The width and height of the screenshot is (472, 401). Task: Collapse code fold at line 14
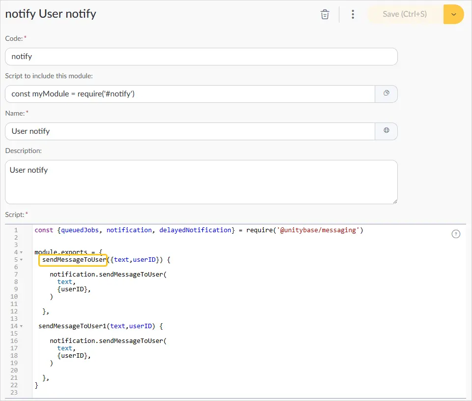pyautogui.click(x=22, y=326)
